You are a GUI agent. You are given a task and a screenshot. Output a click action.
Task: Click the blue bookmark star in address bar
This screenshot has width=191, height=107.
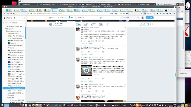[x=127, y=14]
